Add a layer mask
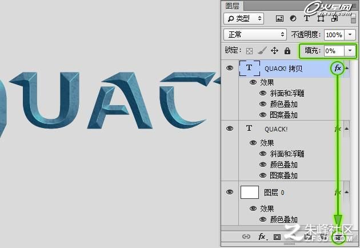Image resolution: width=360 pixels, height=248 pixels. 277,237
